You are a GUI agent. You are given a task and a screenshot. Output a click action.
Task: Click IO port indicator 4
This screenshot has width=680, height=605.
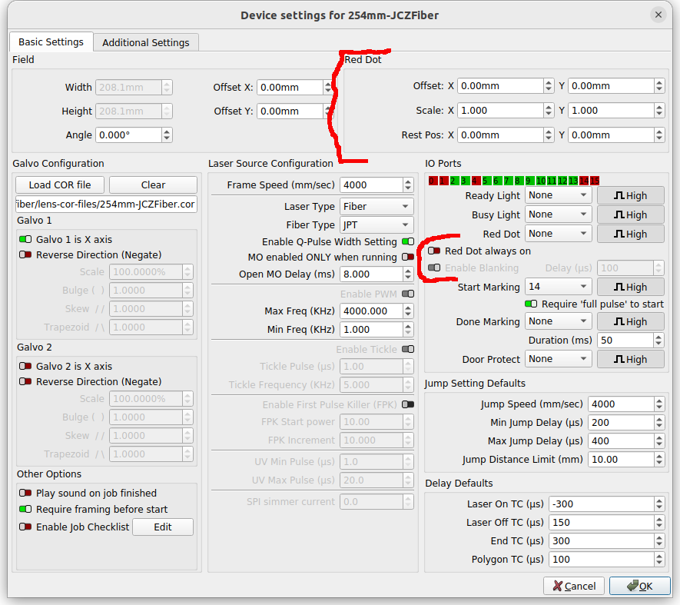[476, 181]
